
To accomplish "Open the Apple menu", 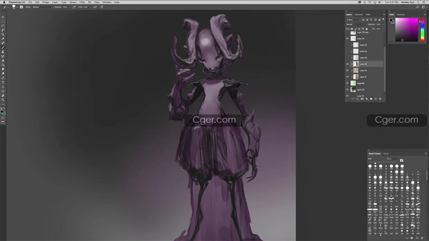I will tap(4, 2).
